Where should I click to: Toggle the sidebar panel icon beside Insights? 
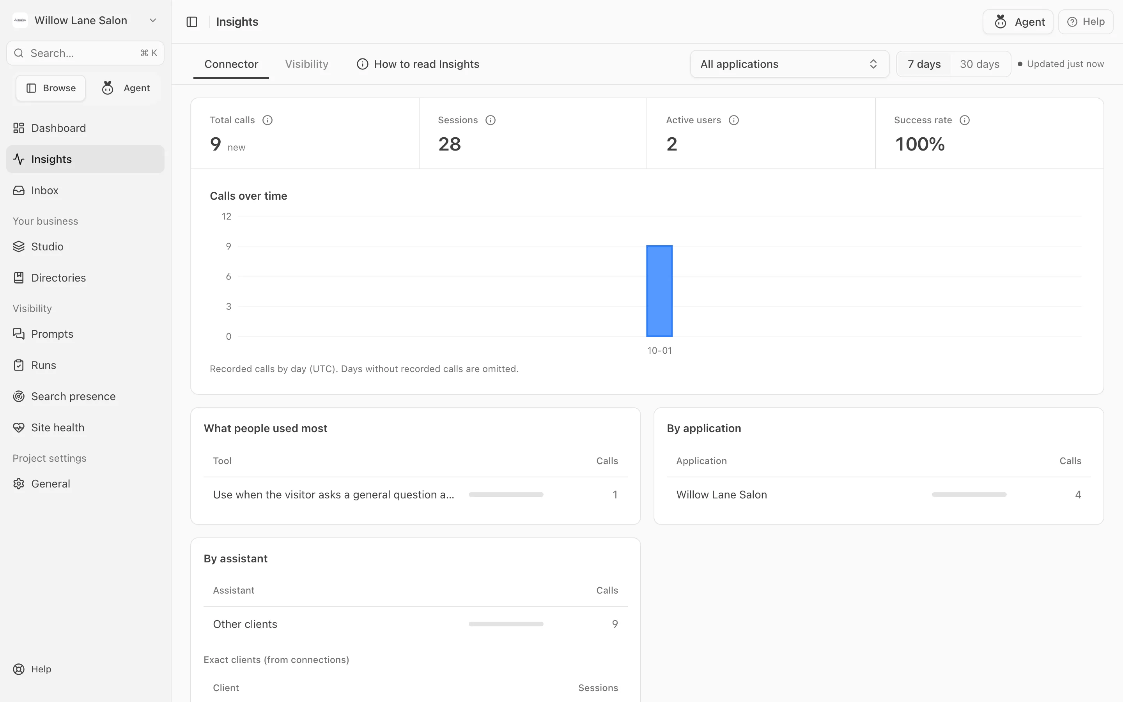(192, 22)
